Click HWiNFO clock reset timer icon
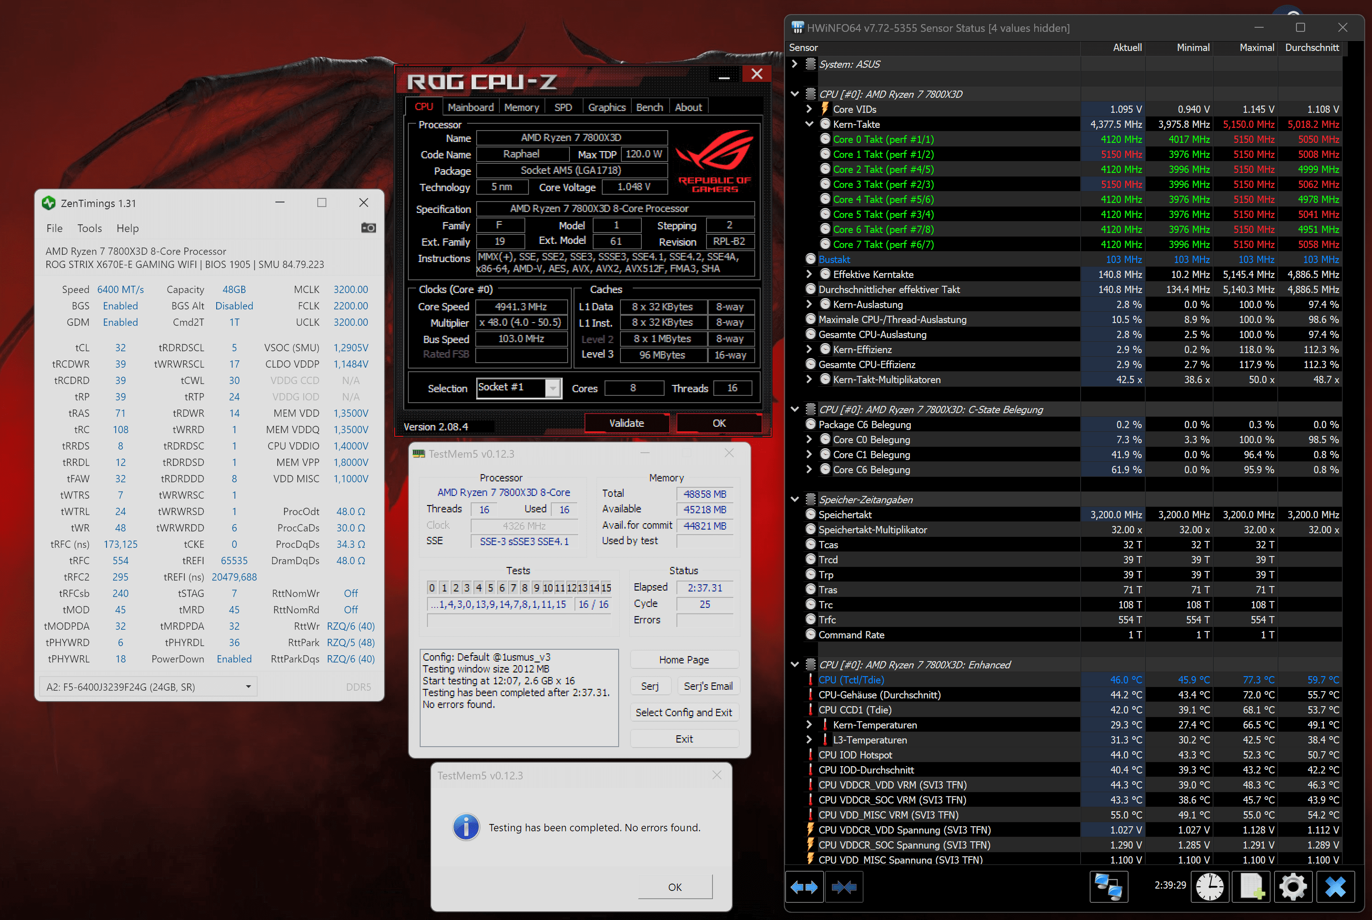 tap(1209, 886)
